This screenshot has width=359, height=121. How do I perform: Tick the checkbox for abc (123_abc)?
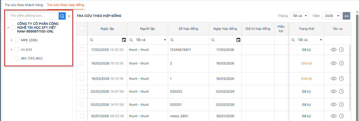tap(17, 58)
